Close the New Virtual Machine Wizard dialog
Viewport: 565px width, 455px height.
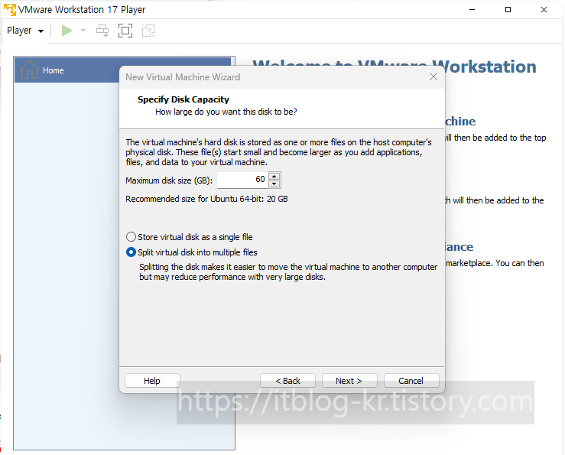point(433,76)
